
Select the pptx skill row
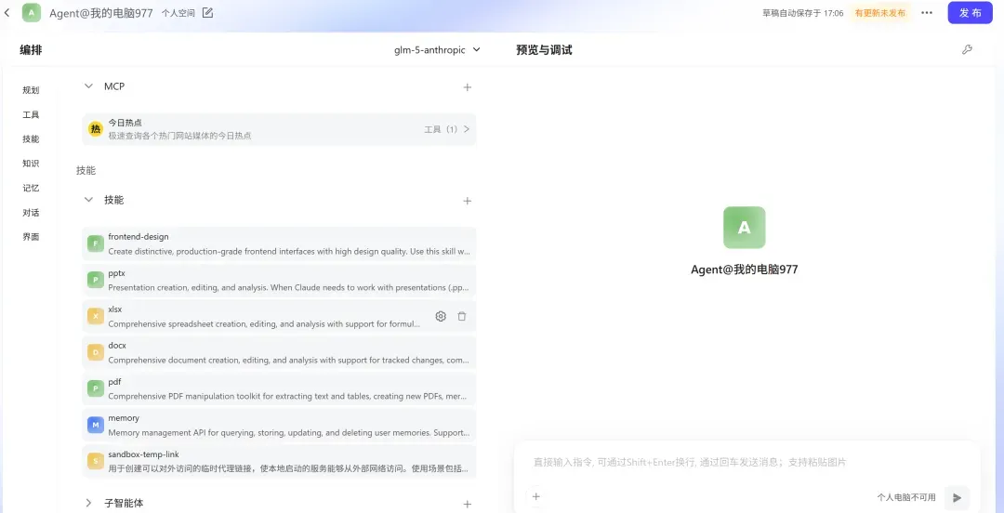tap(279, 280)
